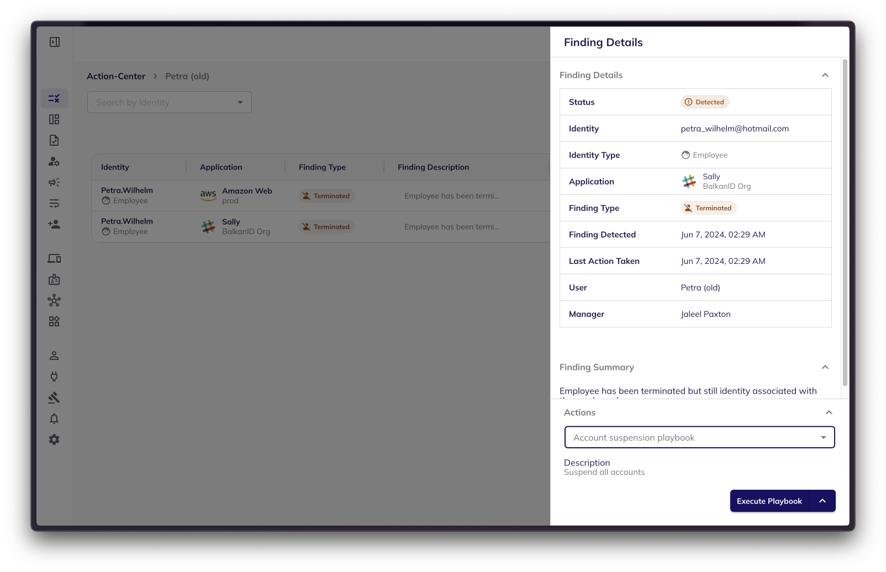Go to Action-Center breadcrumb
The height and width of the screenshot is (572, 886).
click(x=116, y=76)
